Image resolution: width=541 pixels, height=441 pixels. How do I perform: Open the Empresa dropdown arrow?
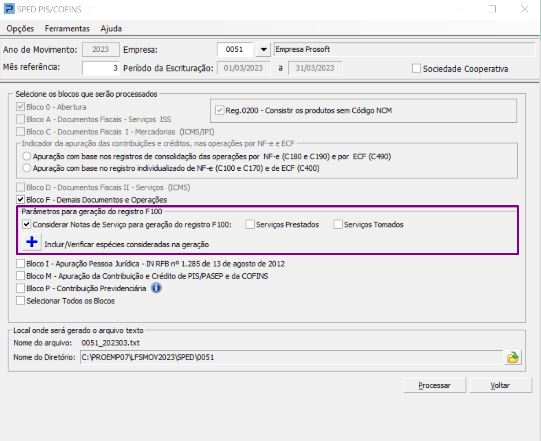click(263, 49)
